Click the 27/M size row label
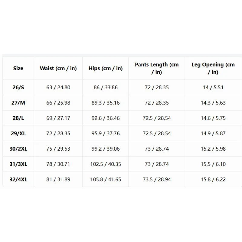This screenshot has height=242, width=242. click(x=18, y=103)
